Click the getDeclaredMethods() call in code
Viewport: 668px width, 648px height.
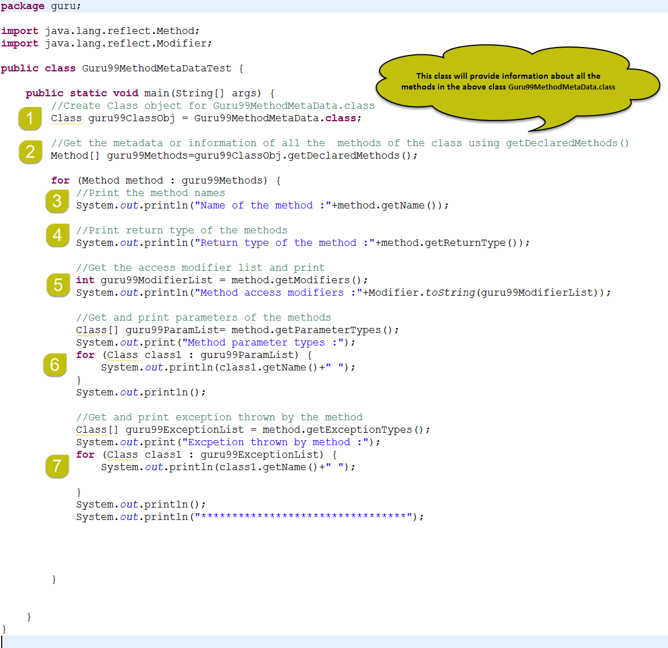click(352, 156)
